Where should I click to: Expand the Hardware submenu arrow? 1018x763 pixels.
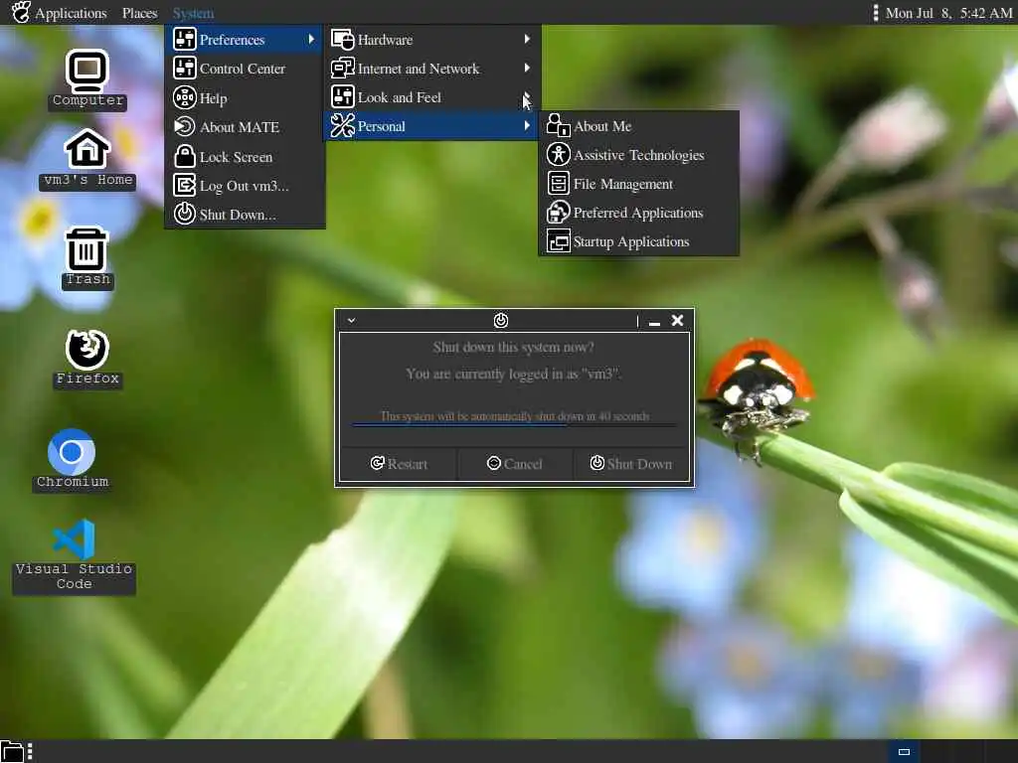pos(527,39)
